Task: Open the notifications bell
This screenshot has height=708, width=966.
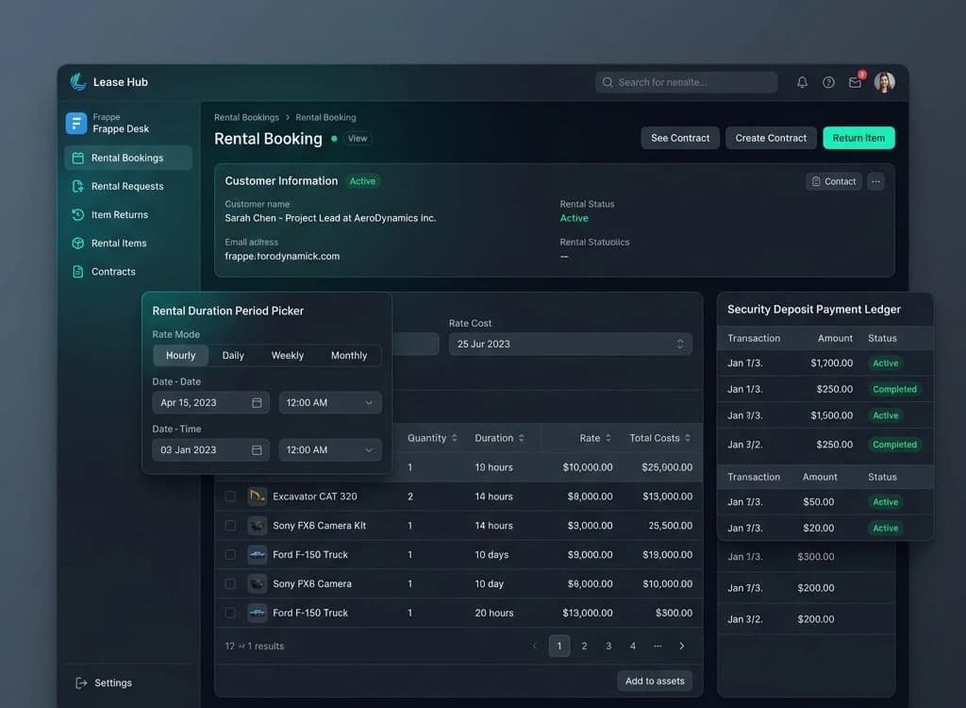Action: (x=802, y=82)
